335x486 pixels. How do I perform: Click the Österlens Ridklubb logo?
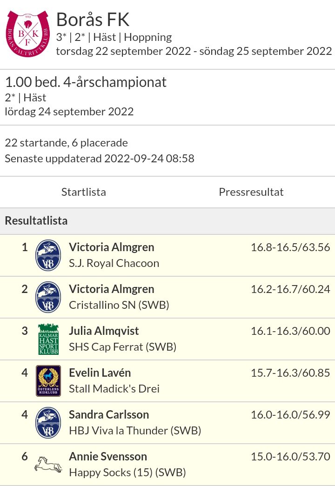tap(48, 380)
